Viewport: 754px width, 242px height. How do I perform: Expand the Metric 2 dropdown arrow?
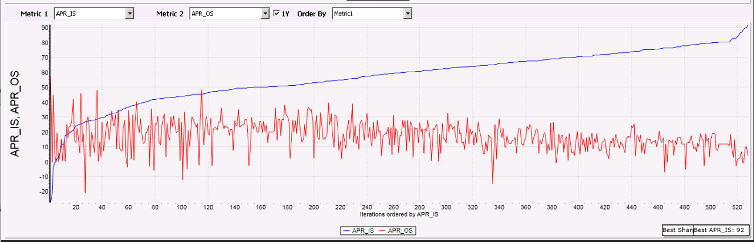point(265,14)
